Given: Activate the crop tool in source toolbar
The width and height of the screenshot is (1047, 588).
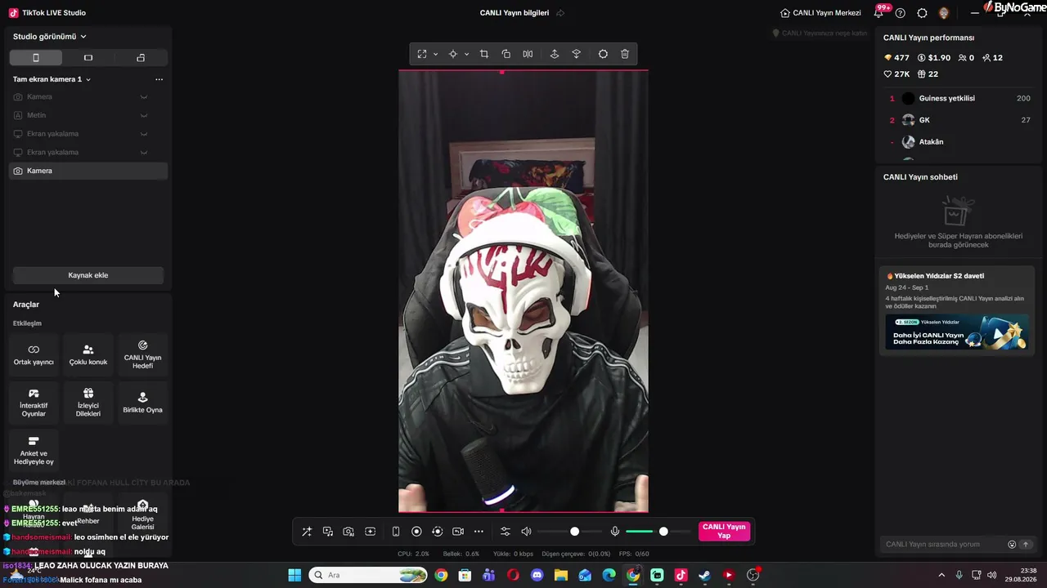Looking at the screenshot, I should (x=484, y=54).
